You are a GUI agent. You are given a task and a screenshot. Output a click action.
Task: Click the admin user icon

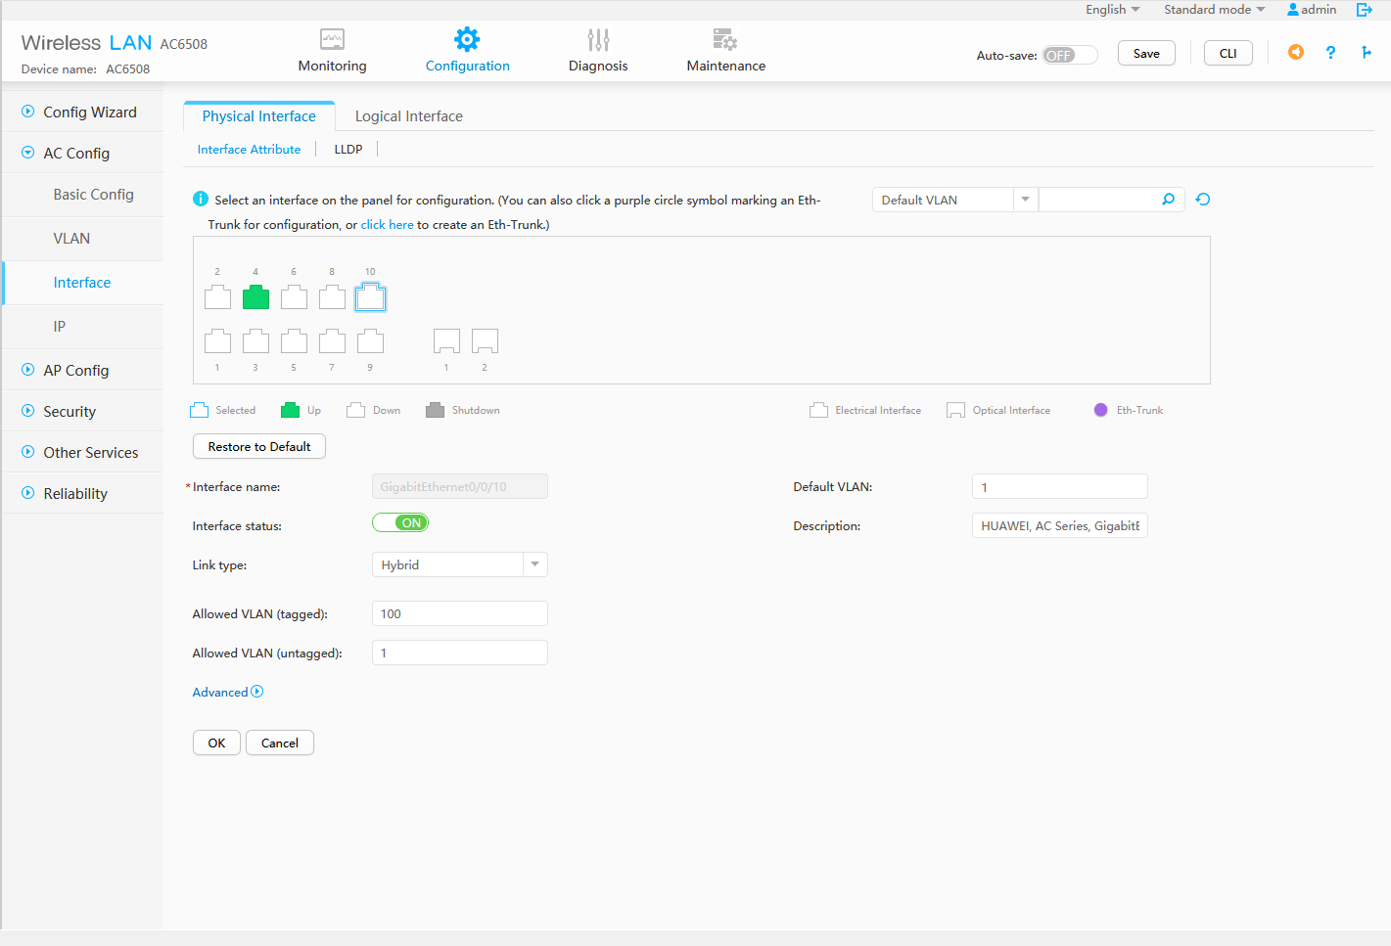[x=1293, y=10]
